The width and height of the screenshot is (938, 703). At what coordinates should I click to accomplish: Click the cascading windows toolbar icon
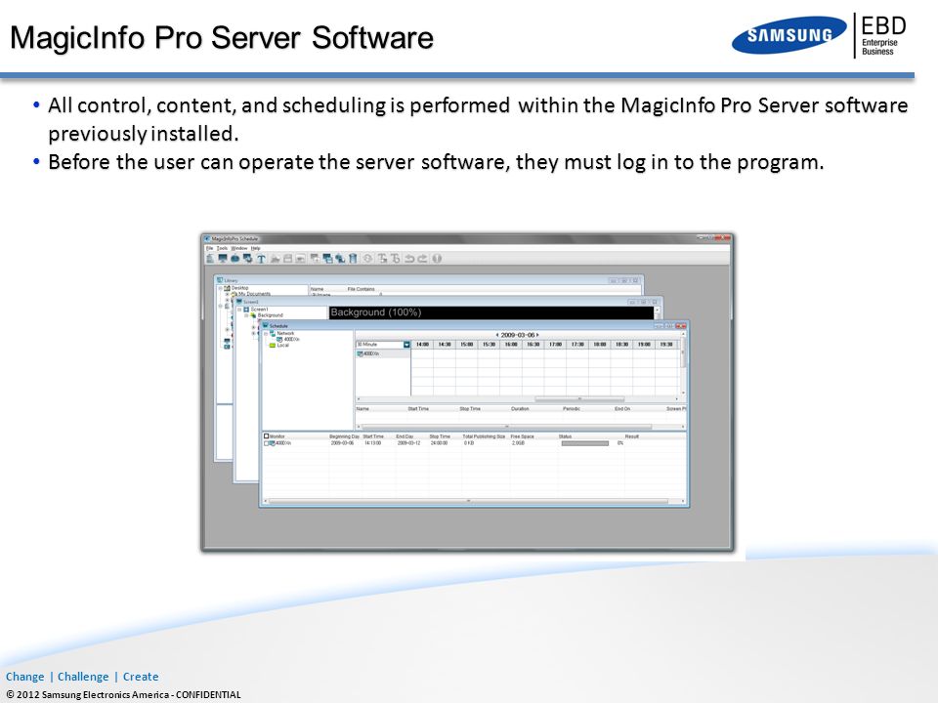point(328,258)
